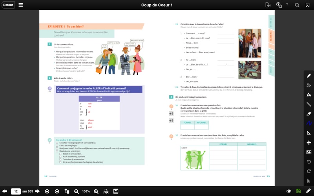Open the bottom teal side tab
Screen dimensions: 314x196
271,71
